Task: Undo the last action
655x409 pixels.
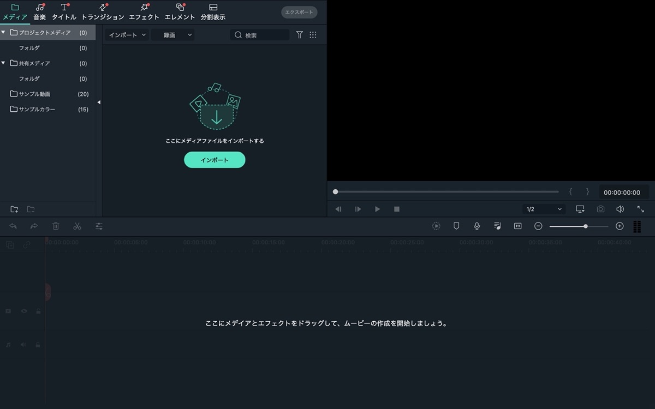Action: 13,226
